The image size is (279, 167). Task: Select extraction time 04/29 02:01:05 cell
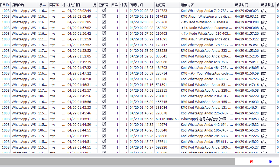coord(79,22)
